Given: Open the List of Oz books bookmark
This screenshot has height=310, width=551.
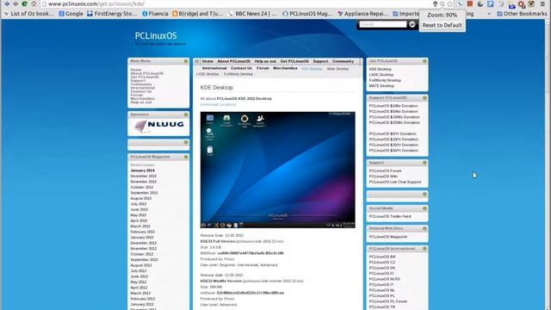Looking at the screenshot, I should click(28, 14).
